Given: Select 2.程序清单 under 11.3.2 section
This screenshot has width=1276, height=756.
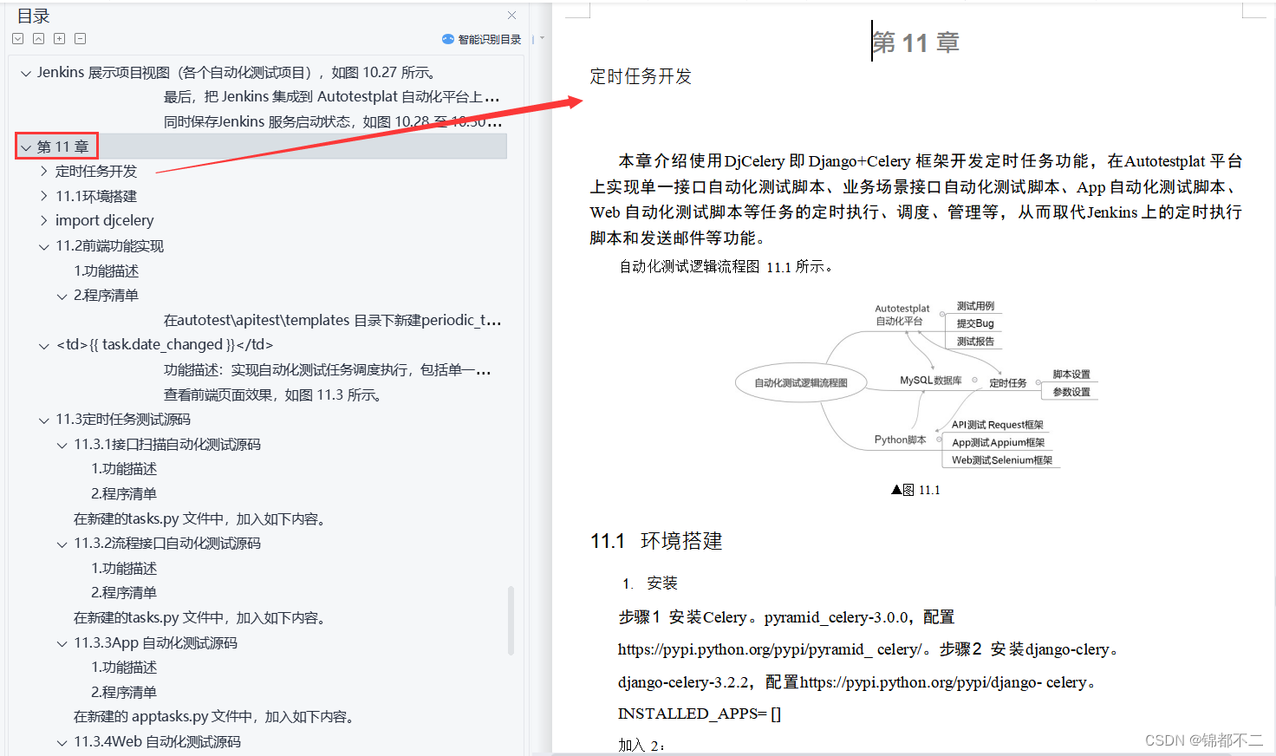Looking at the screenshot, I should (125, 593).
